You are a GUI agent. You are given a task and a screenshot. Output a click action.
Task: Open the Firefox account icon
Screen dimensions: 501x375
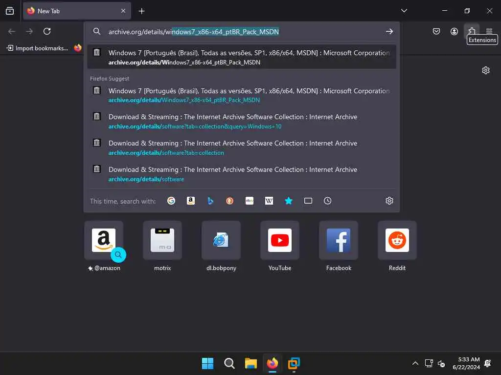coord(454,31)
